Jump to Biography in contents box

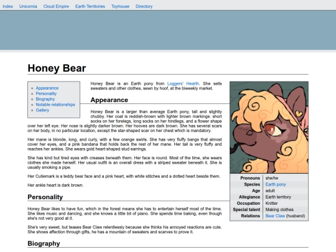(45, 99)
